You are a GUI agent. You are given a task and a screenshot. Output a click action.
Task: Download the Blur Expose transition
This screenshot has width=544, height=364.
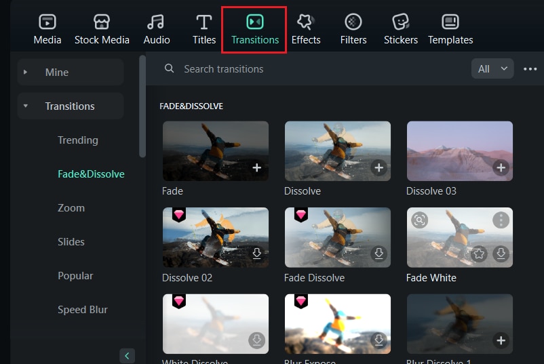tap(379, 340)
